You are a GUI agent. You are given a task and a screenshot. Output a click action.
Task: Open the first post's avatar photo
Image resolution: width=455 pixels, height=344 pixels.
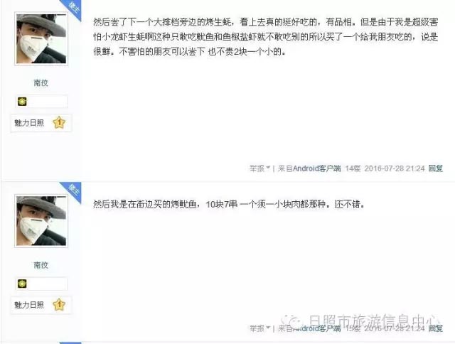tap(41, 39)
